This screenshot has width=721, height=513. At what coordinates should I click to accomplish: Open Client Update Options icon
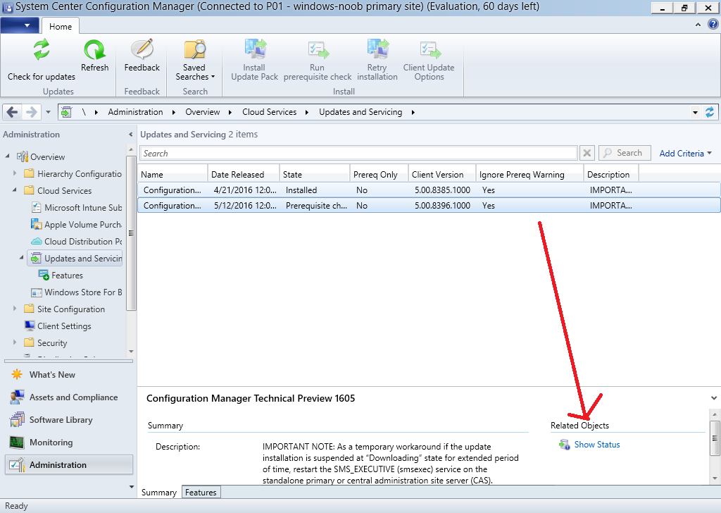coord(429,50)
